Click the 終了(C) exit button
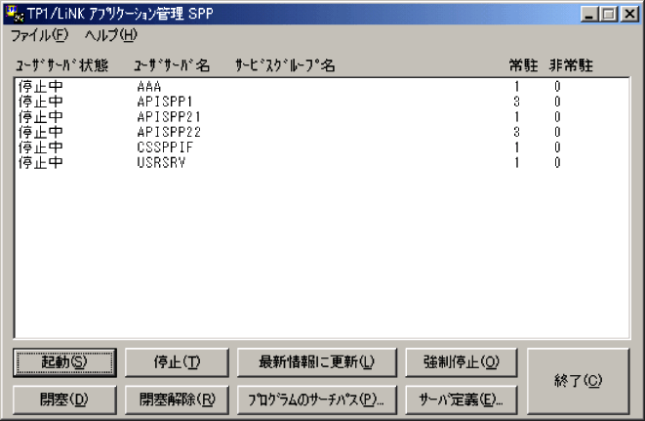Image resolution: width=645 pixels, height=421 pixels. [578, 381]
